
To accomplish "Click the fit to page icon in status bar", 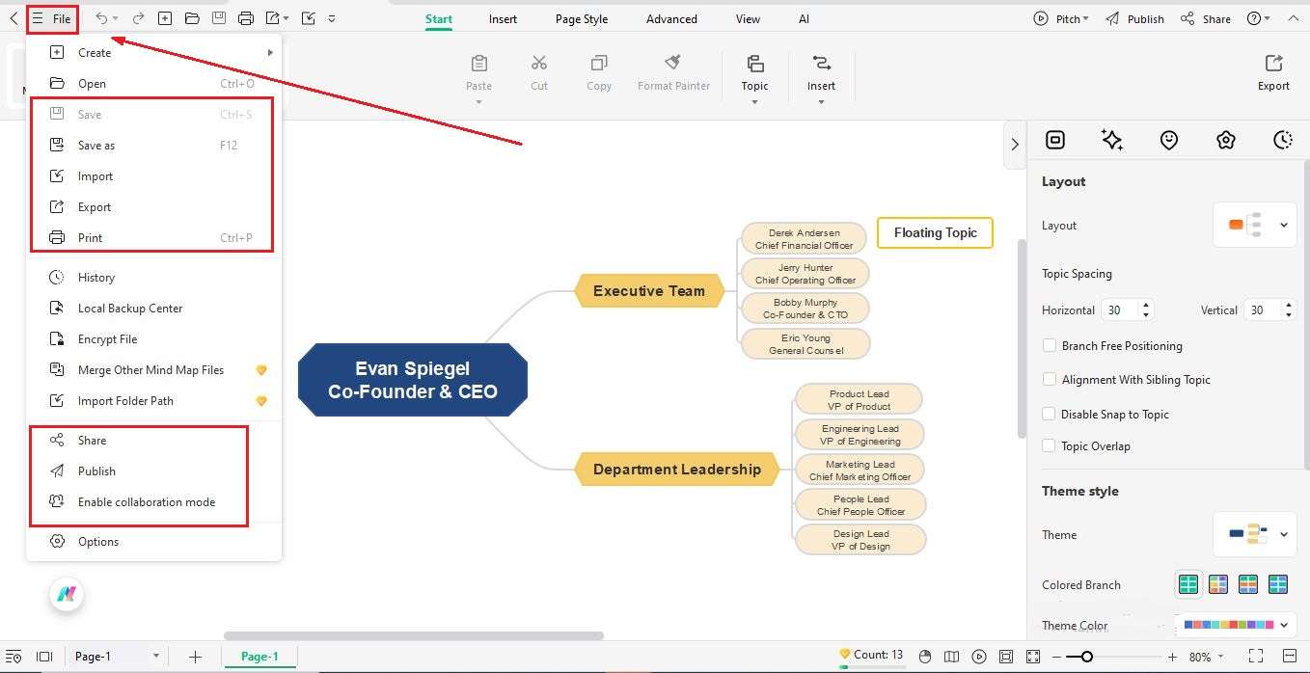I will [1006, 657].
